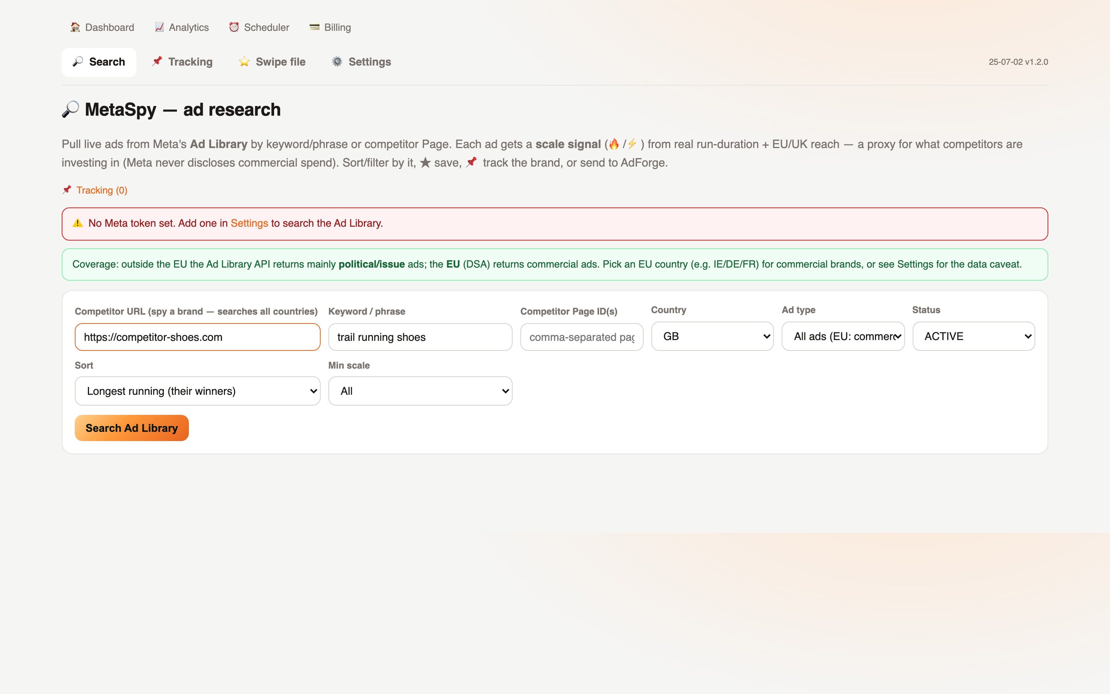This screenshot has height=694, width=1110.
Task: Click the version text 25-07-02 v1.2.0
Action: click(x=1018, y=62)
